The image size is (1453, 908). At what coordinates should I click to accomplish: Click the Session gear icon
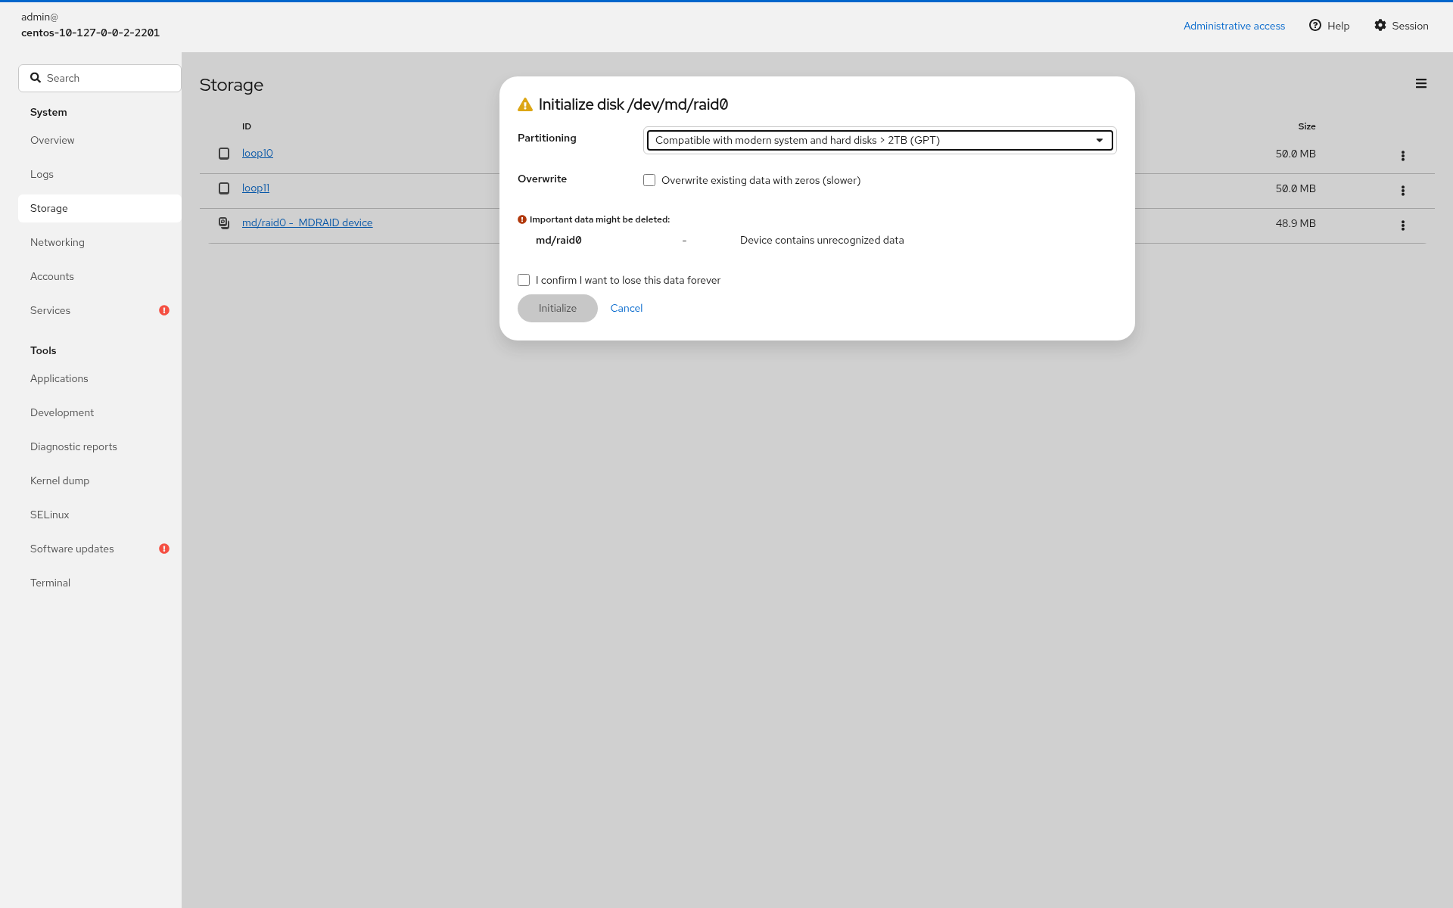1380,25
